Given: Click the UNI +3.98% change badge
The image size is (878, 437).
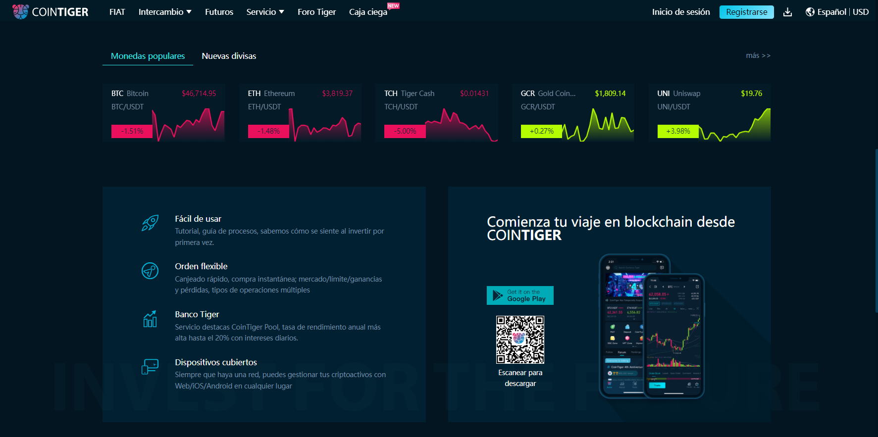Looking at the screenshot, I should [x=678, y=131].
